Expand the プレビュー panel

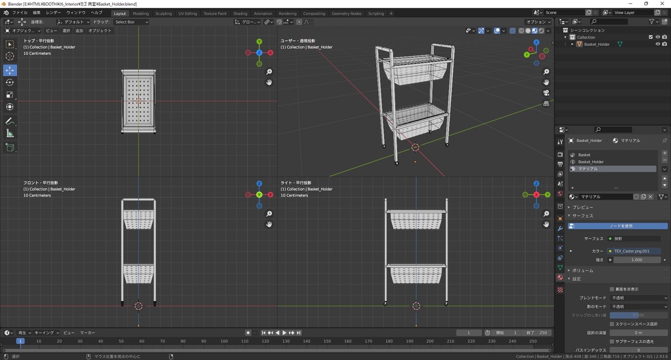pyautogui.click(x=583, y=207)
